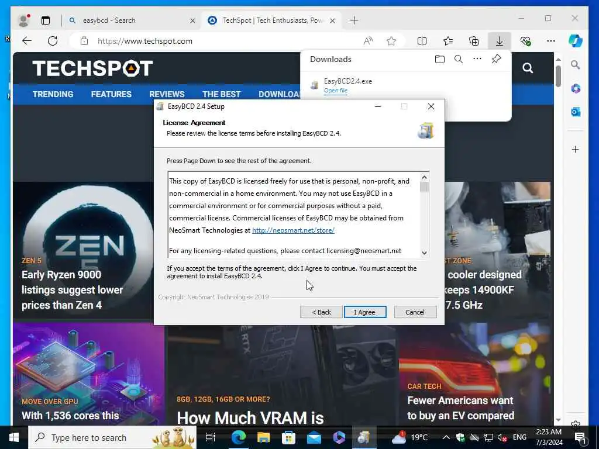Add a sidebar app with plus icon
599x449 pixels.
point(576,149)
